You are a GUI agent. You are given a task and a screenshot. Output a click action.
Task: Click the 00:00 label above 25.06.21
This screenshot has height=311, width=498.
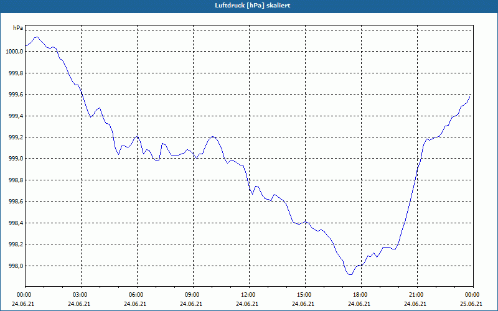pos(473,295)
